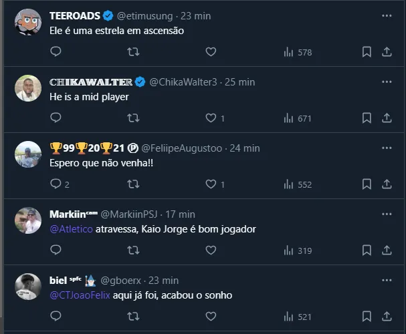The image size is (406, 334).
Task: Reply to TEEROADS' tweet
Action: point(56,51)
